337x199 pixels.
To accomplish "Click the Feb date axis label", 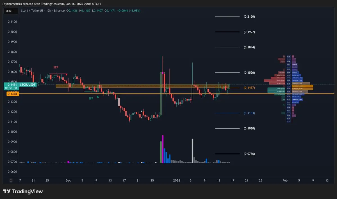I will 285,181.
